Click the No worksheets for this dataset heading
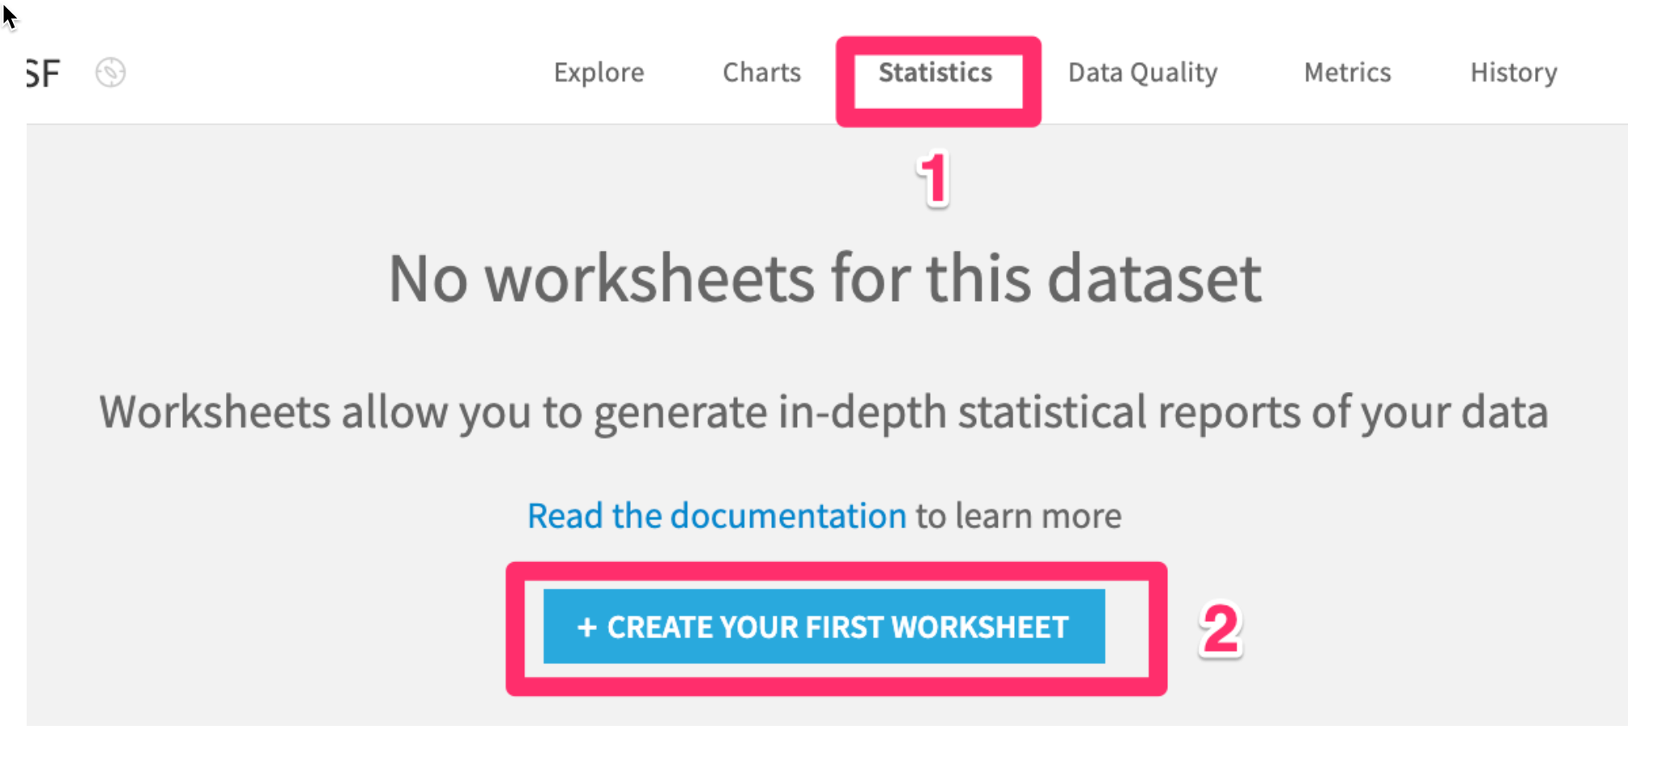 click(824, 279)
